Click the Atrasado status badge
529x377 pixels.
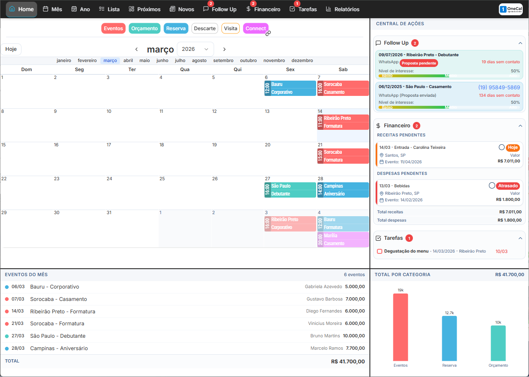(x=508, y=186)
